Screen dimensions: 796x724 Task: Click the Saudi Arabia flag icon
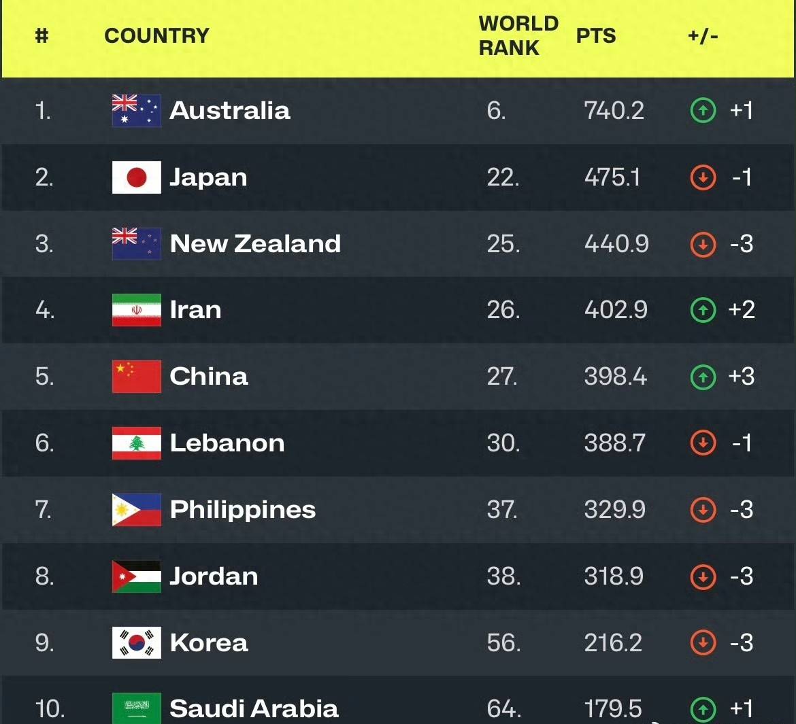[x=136, y=708]
